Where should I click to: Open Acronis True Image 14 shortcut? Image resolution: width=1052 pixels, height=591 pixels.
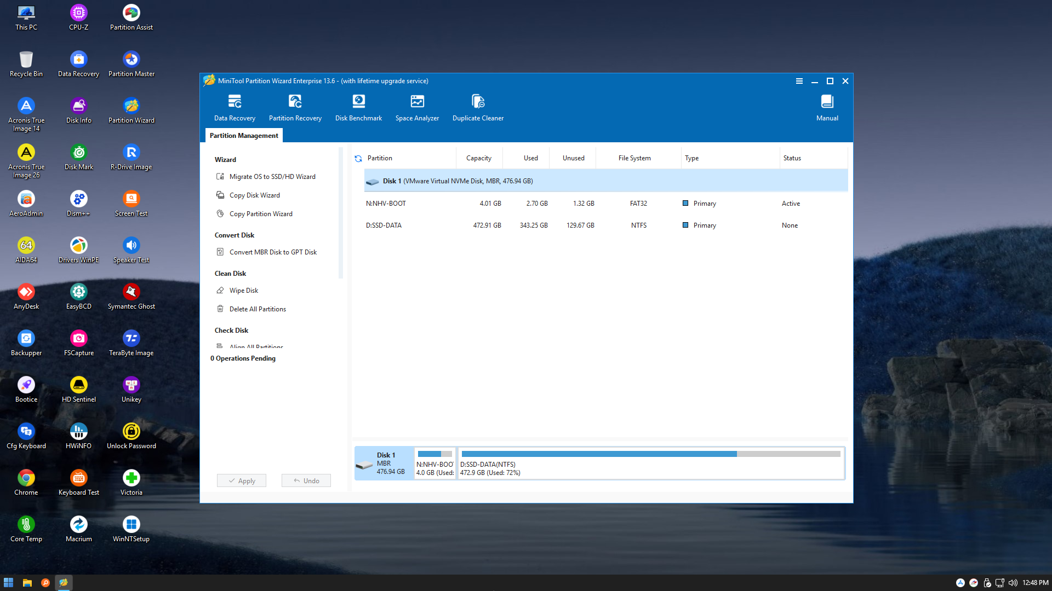click(26, 114)
